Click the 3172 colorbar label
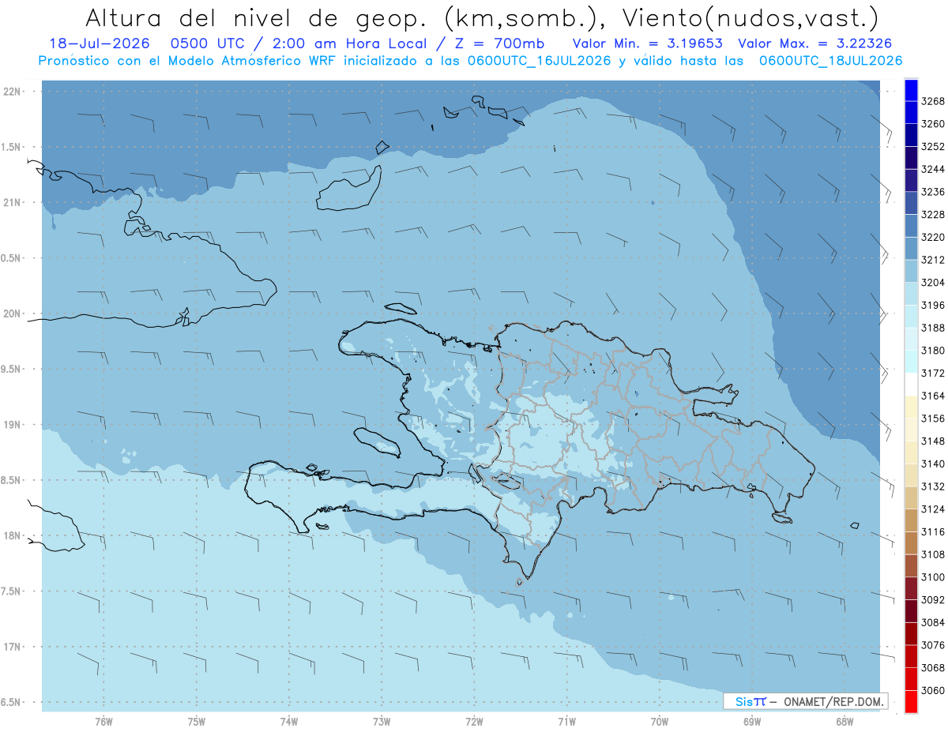 [x=932, y=373]
